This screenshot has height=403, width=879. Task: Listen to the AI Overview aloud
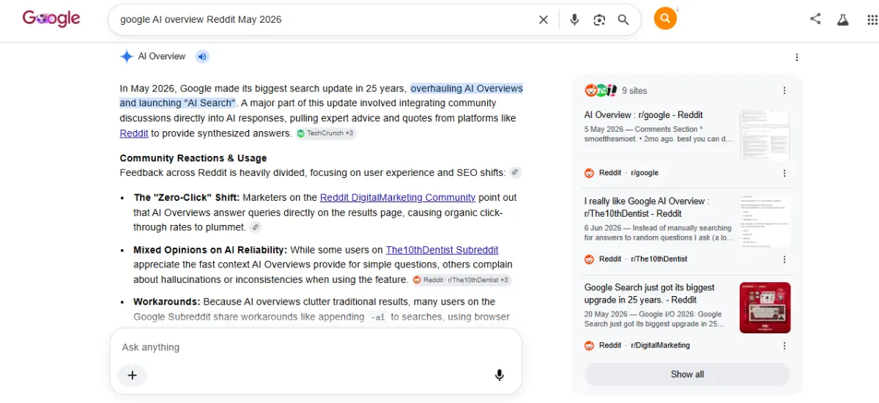[x=202, y=56]
